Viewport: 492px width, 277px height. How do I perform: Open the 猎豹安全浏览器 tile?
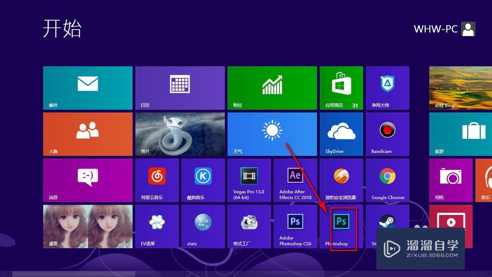click(x=341, y=180)
